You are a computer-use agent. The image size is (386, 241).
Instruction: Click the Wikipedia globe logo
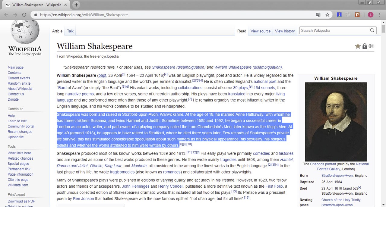[x=25, y=32]
